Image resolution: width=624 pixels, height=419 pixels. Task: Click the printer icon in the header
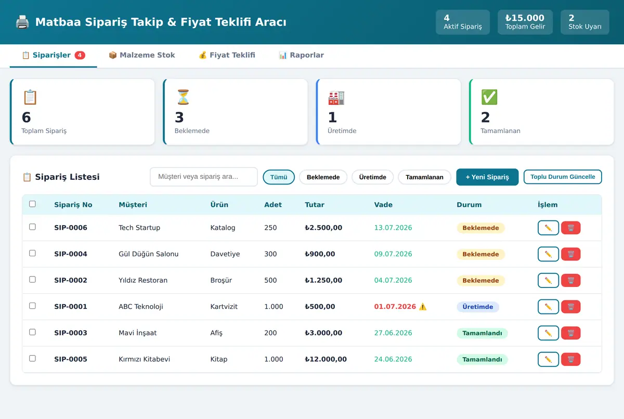click(22, 22)
